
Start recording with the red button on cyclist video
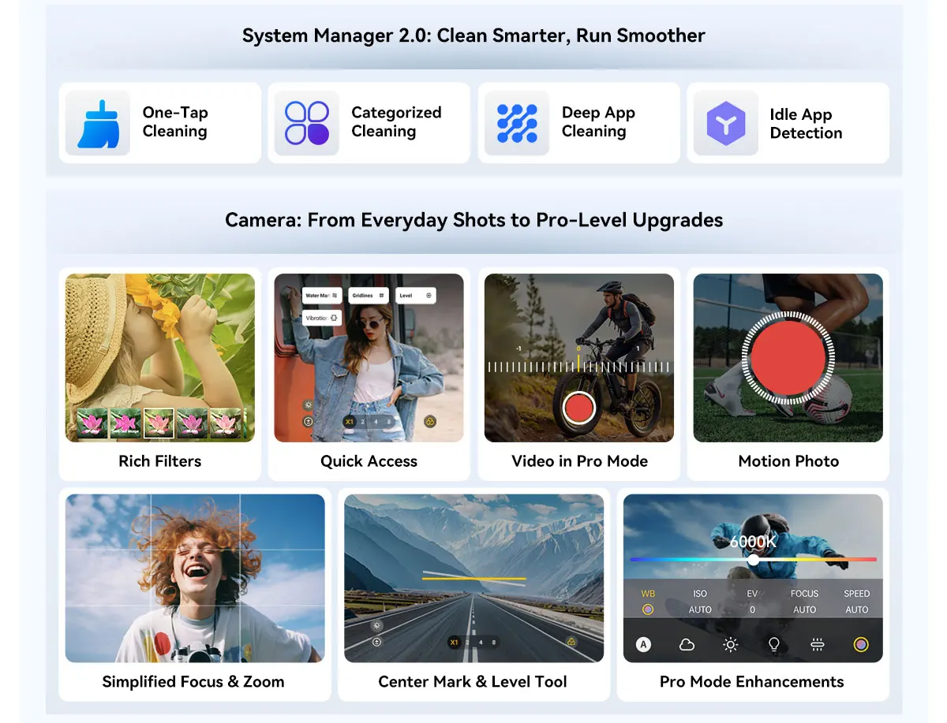click(578, 408)
